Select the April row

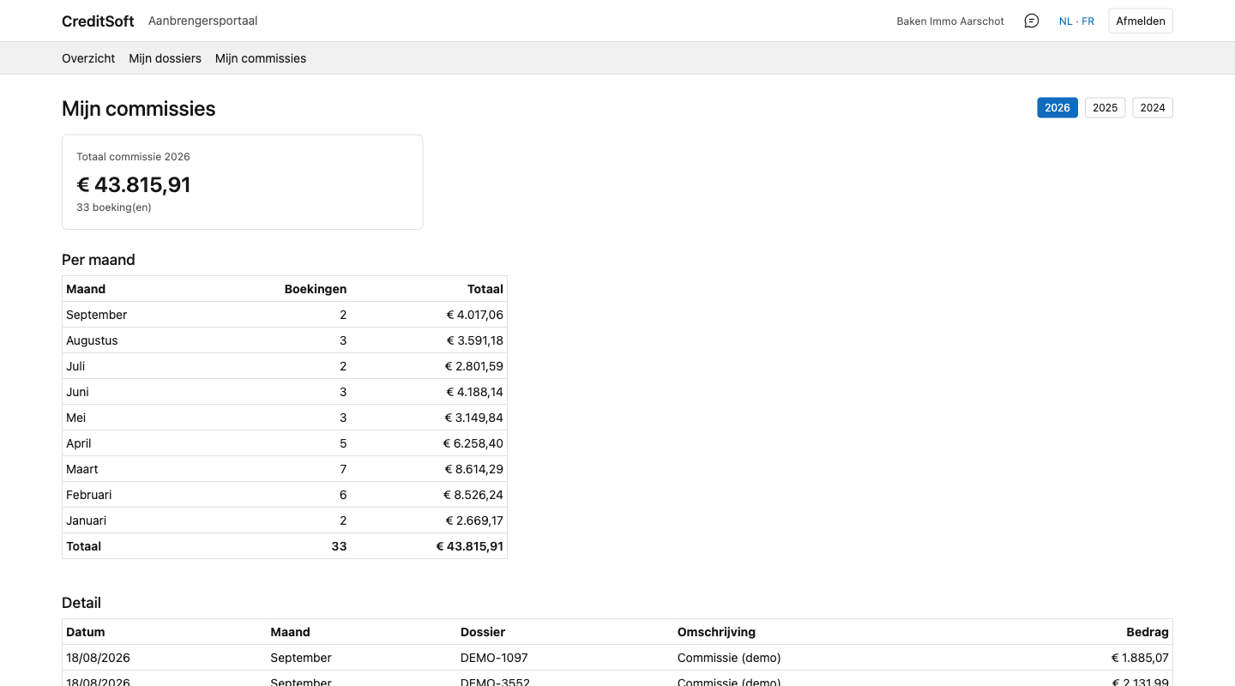pos(285,443)
